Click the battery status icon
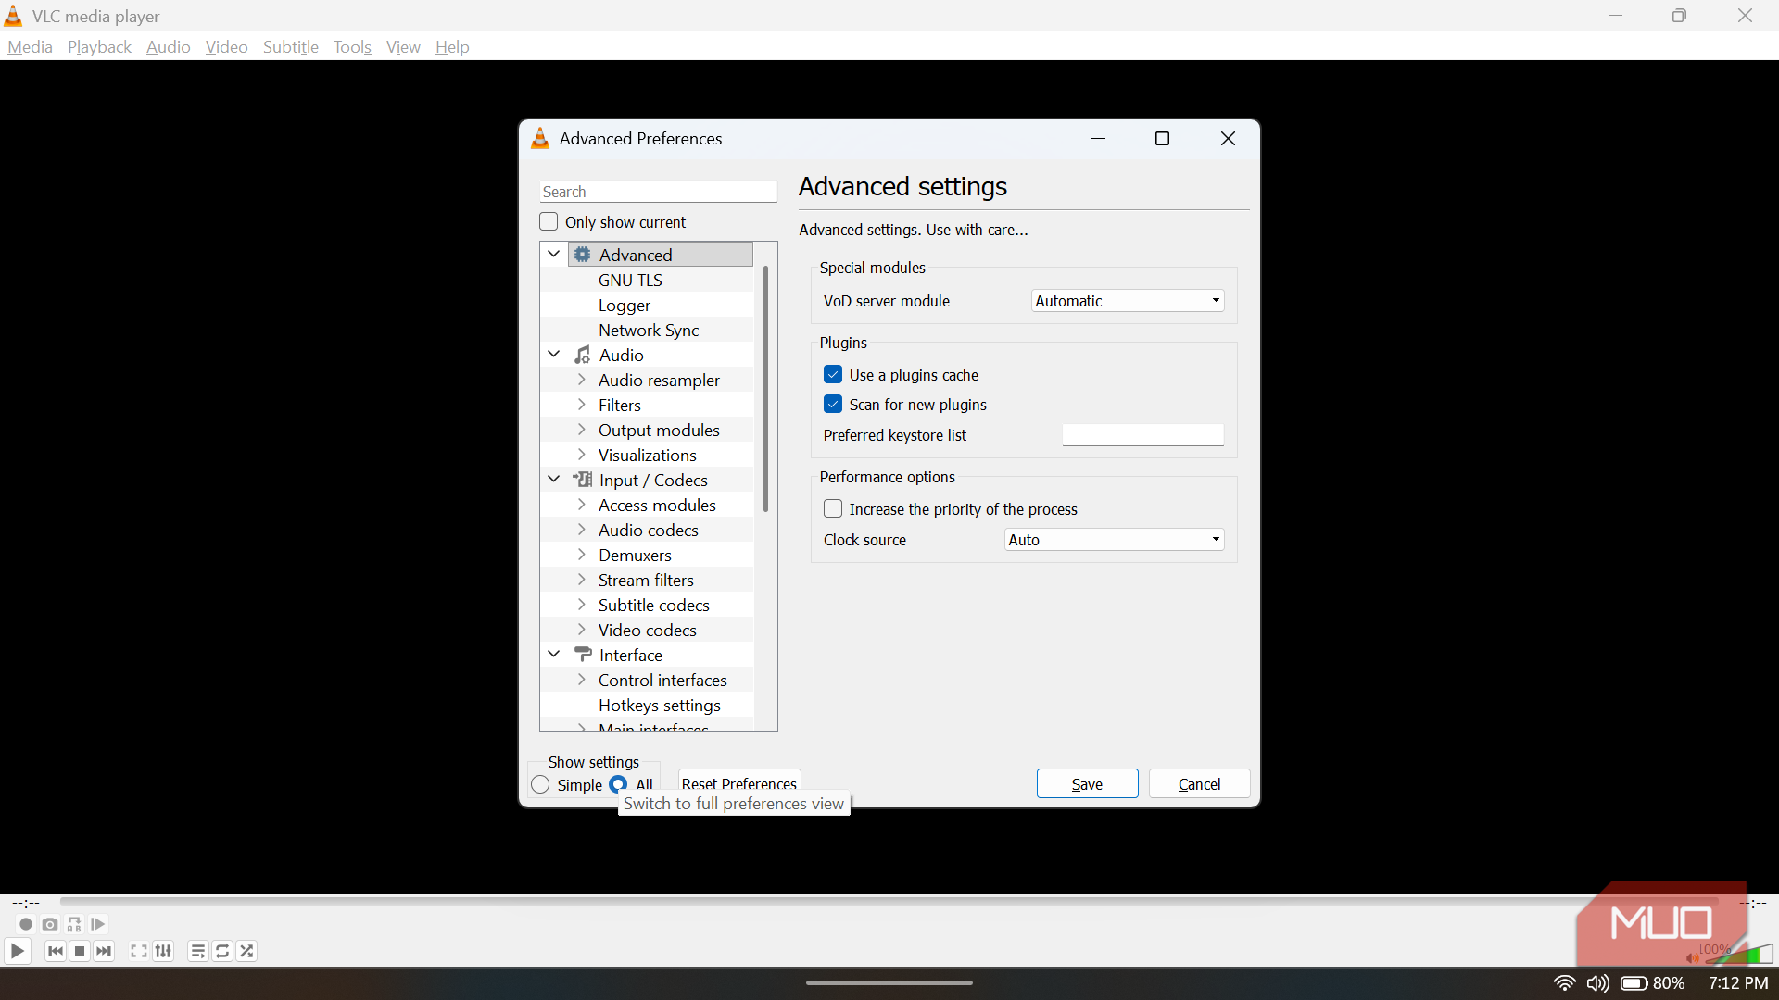The image size is (1779, 1000). 1634,983
